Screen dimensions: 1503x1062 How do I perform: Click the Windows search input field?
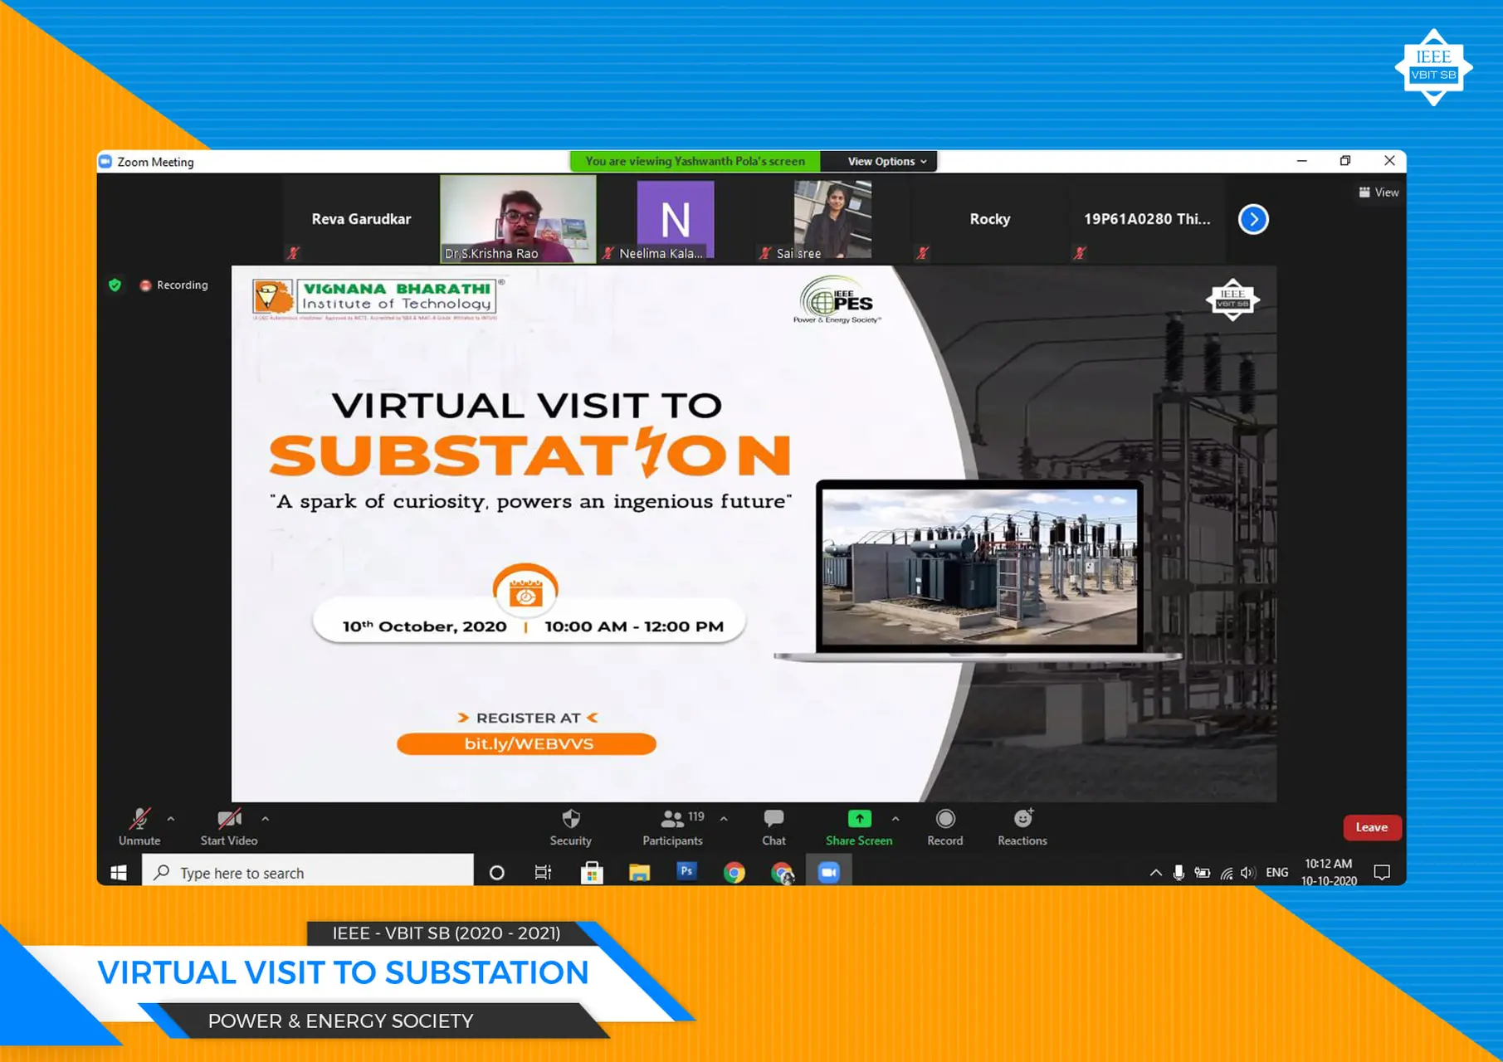307,872
